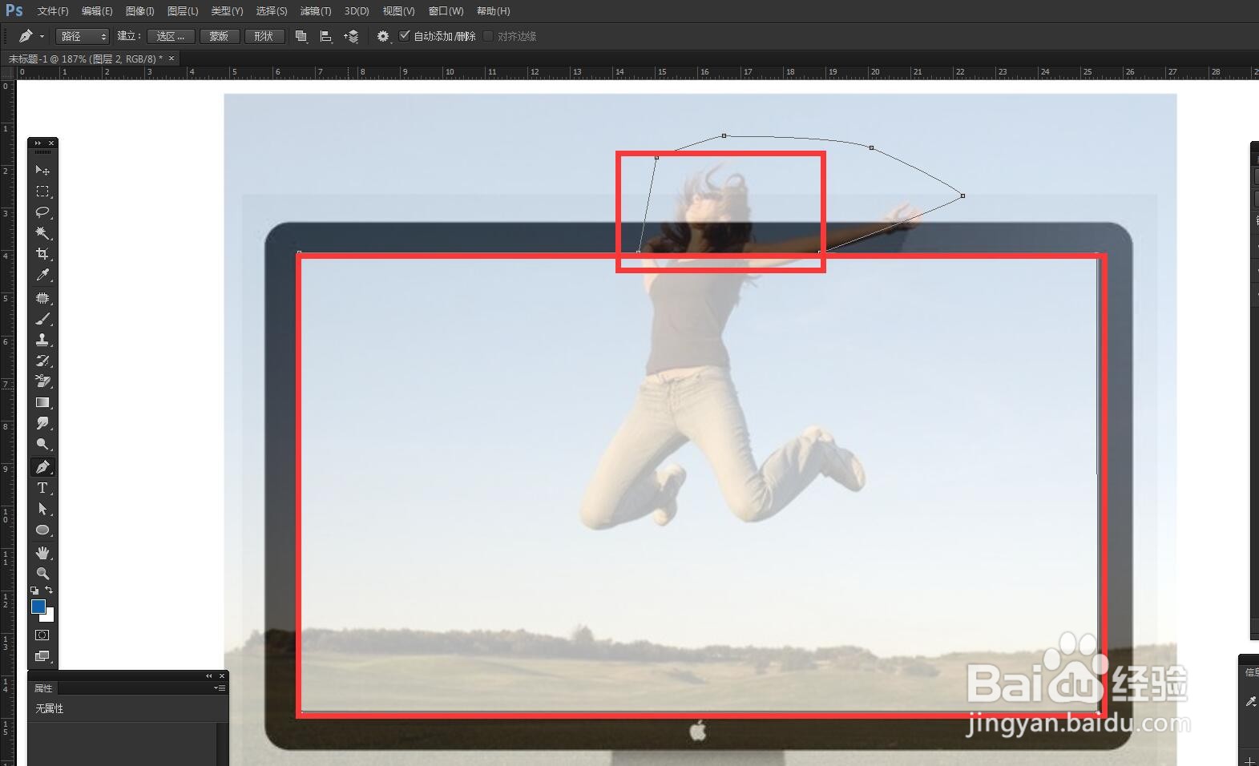Select the Brush tool

[42, 319]
